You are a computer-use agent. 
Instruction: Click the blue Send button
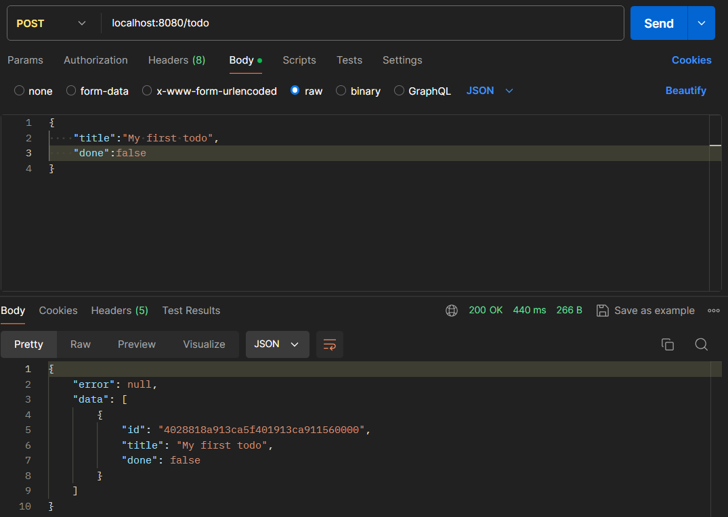(659, 23)
